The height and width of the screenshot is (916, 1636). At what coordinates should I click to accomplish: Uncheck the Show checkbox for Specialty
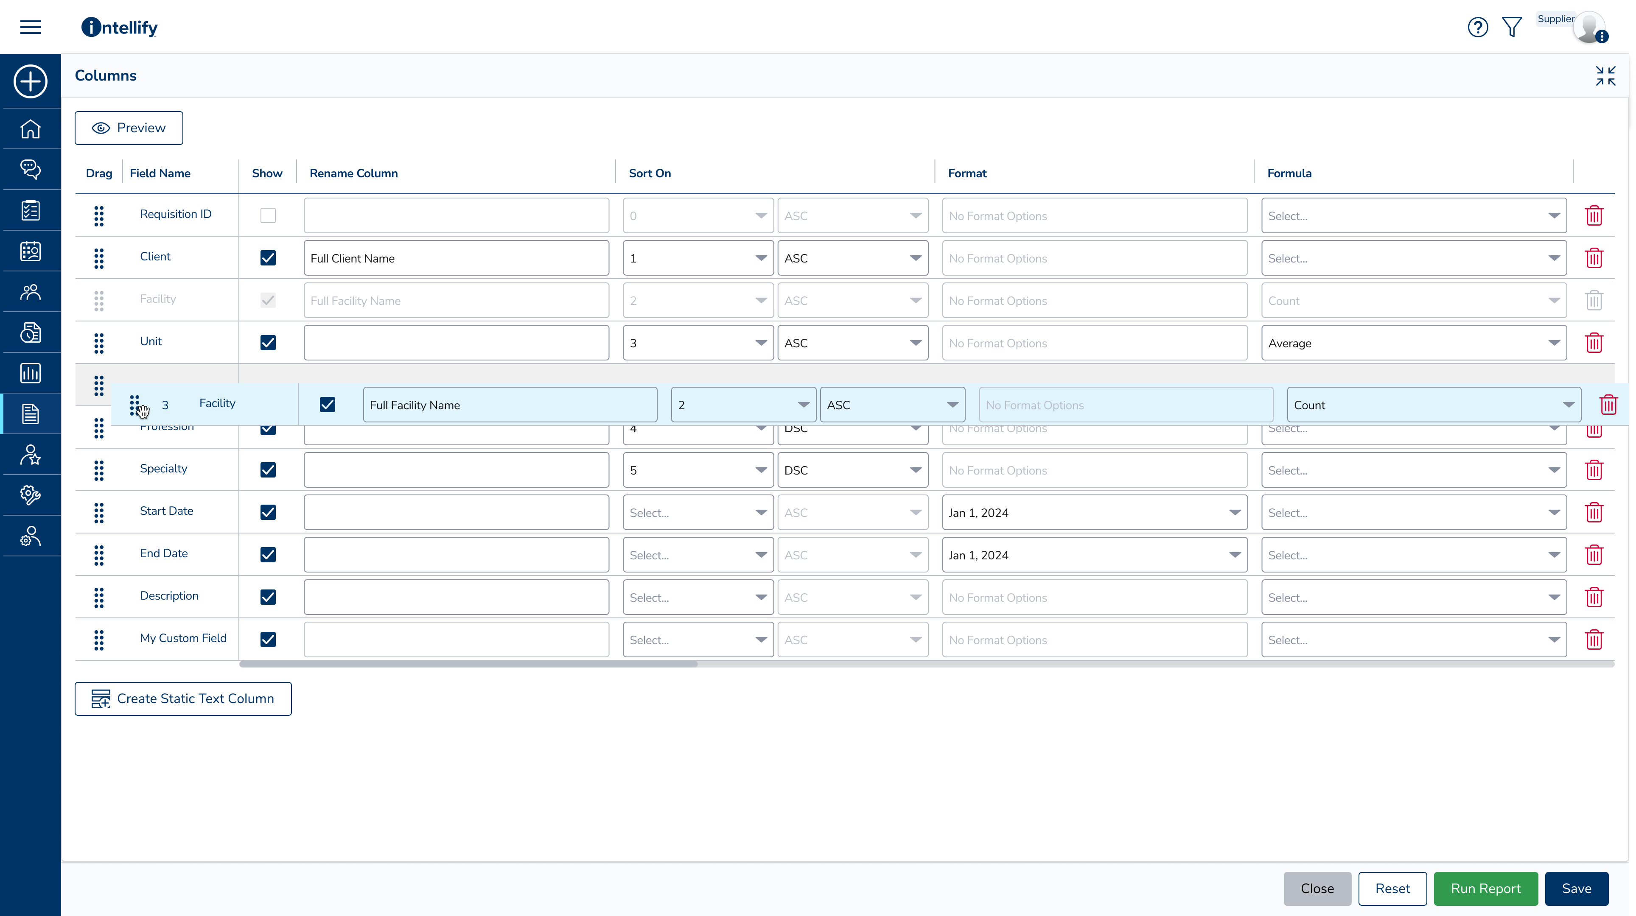click(267, 470)
